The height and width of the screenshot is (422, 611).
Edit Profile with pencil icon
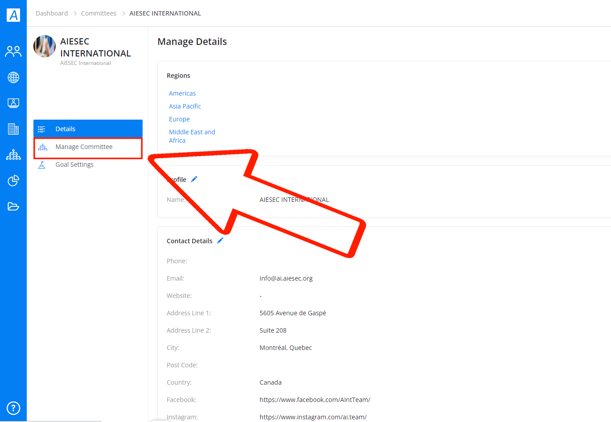point(194,179)
